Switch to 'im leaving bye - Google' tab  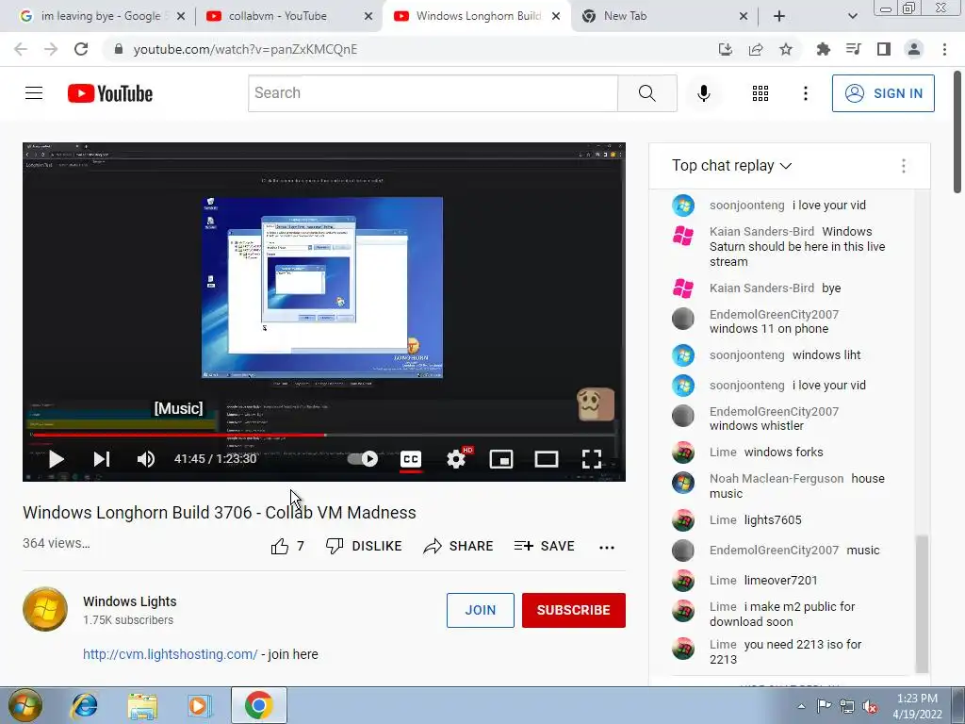(x=101, y=16)
